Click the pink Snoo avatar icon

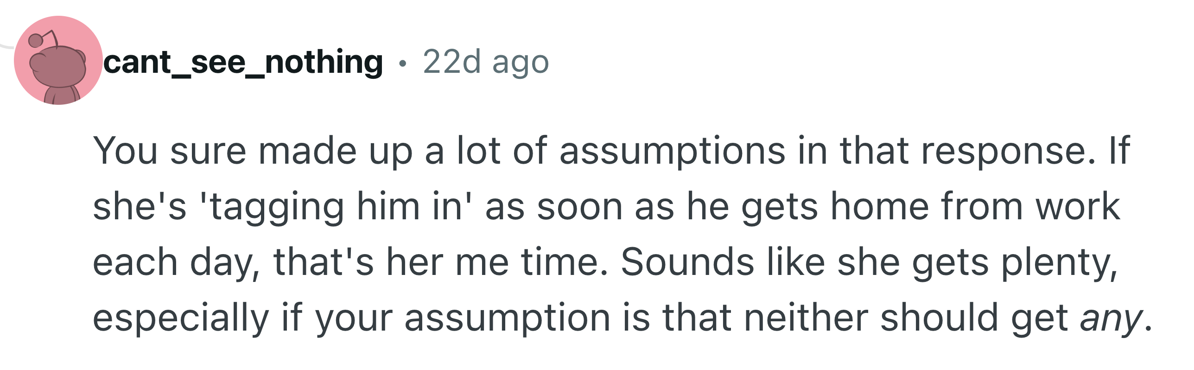[58, 61]
